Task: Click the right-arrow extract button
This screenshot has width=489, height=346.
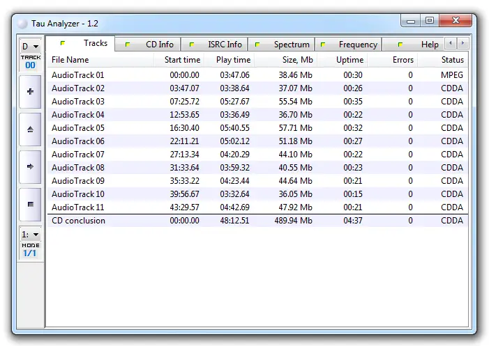Action: [30, 167]
